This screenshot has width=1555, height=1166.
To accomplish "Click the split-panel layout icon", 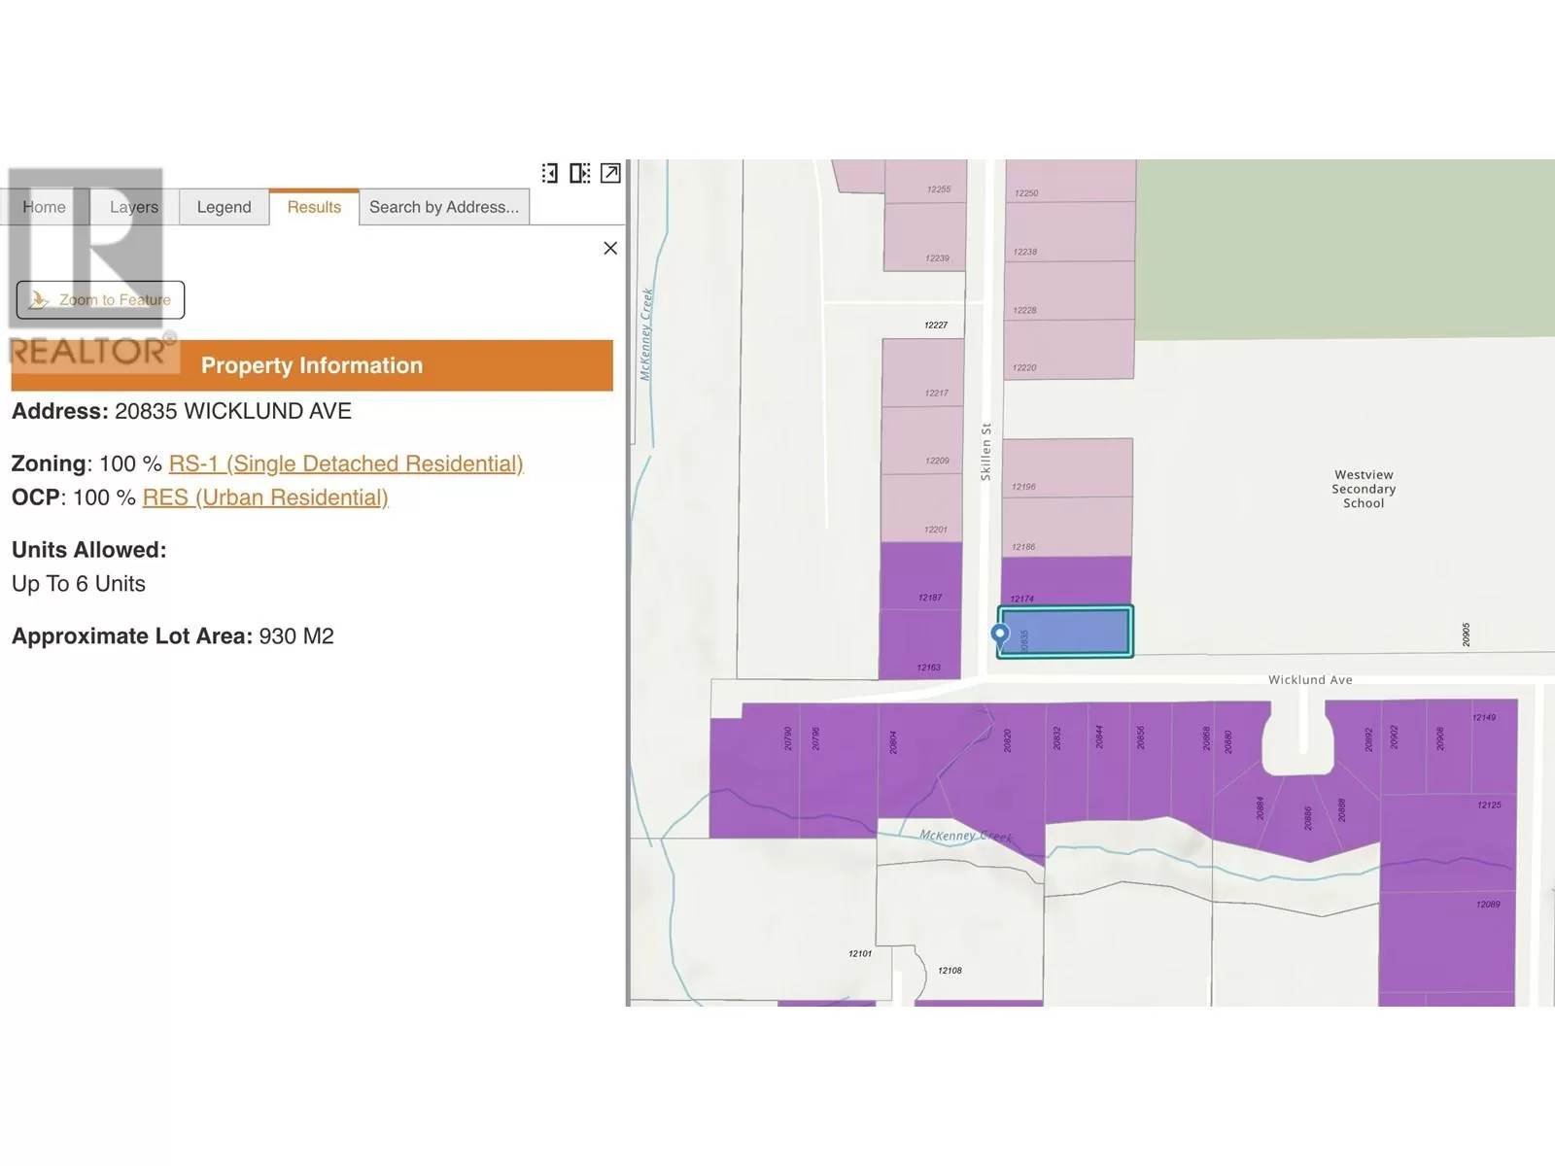I will coord(580,173).
